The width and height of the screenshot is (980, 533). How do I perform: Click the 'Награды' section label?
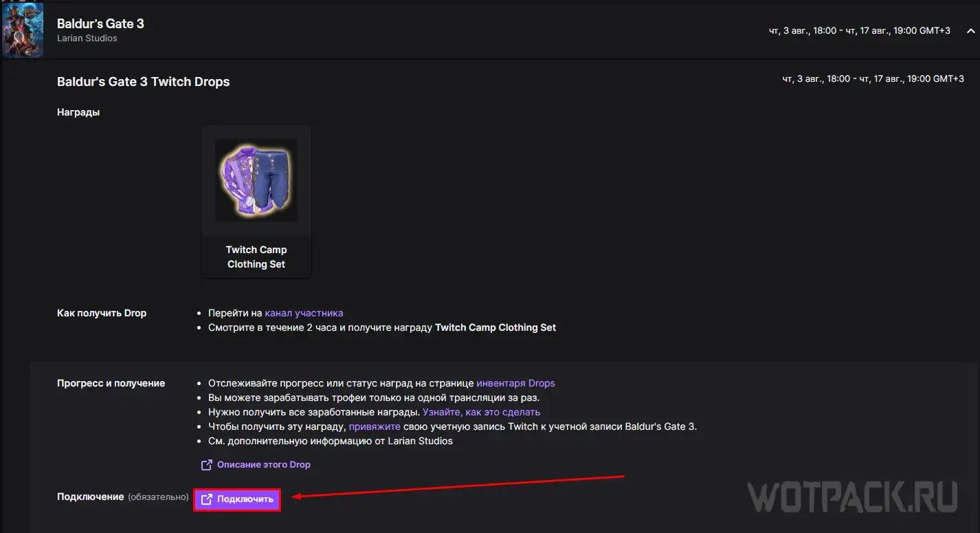(78, 112)
